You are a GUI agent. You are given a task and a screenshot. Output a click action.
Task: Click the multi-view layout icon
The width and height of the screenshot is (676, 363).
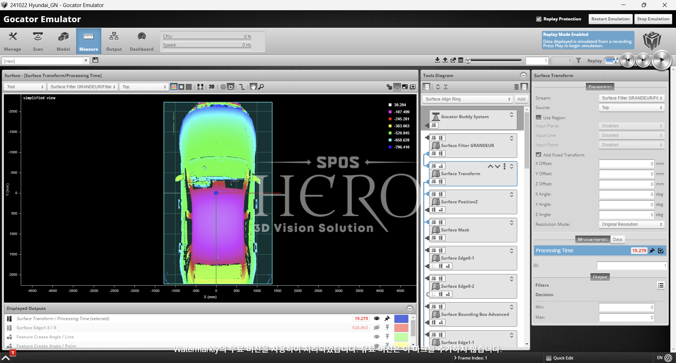click(x=200, y=87)
